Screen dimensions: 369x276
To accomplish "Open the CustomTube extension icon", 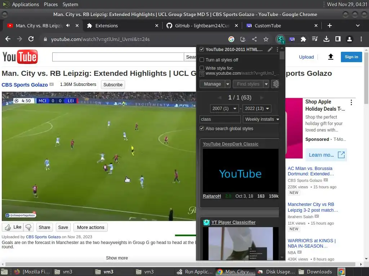I will point(292,39).
